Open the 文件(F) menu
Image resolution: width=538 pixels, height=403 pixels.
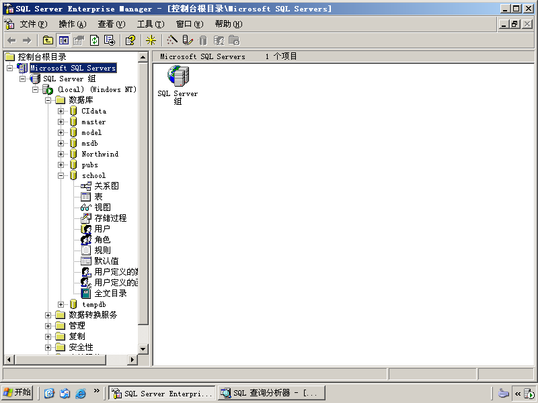coord(33,24)
